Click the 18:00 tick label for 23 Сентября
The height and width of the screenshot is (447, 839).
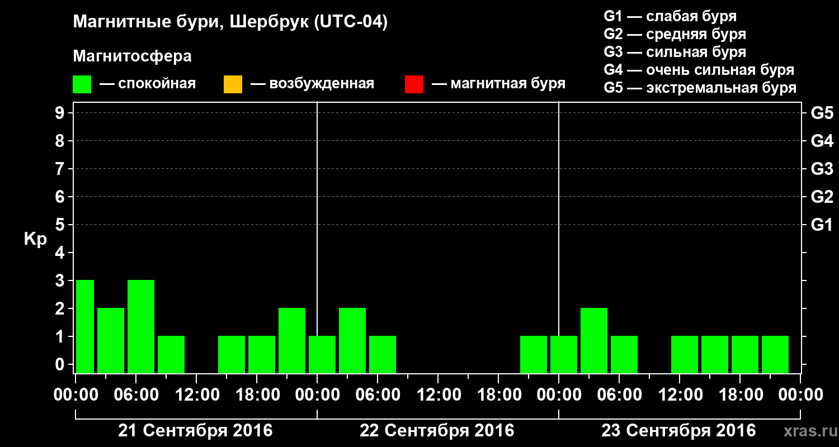[740, 394]
